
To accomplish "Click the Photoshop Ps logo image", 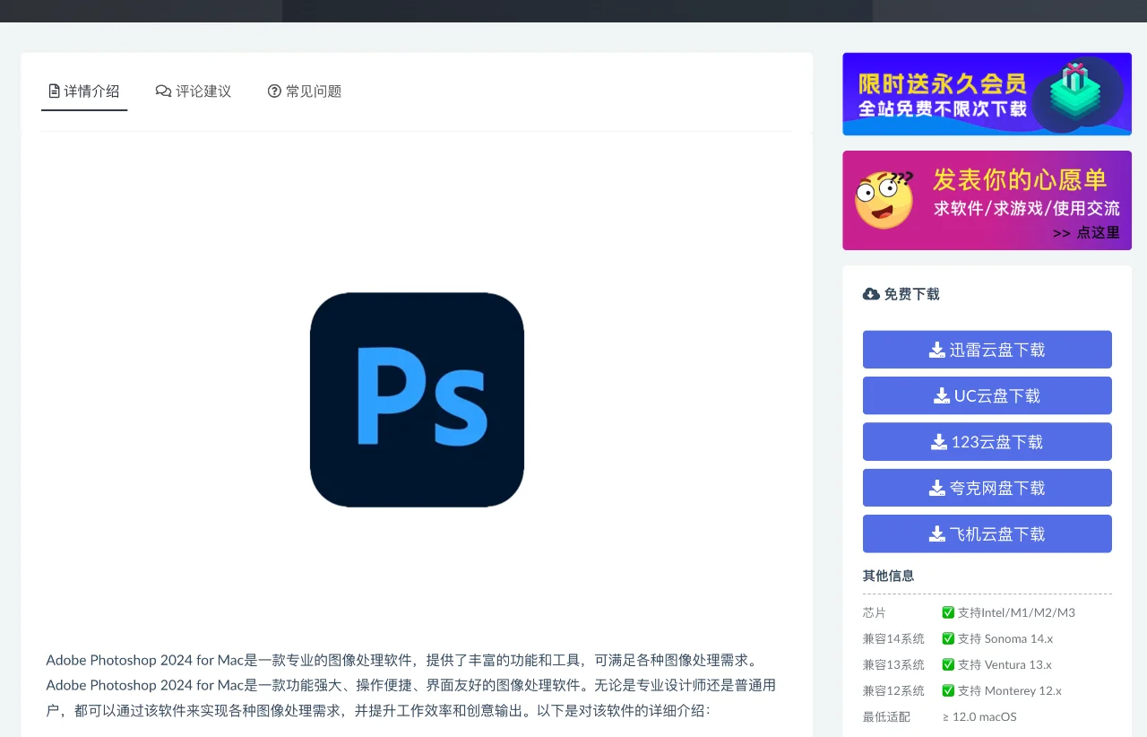I will [x=417, y=400].
